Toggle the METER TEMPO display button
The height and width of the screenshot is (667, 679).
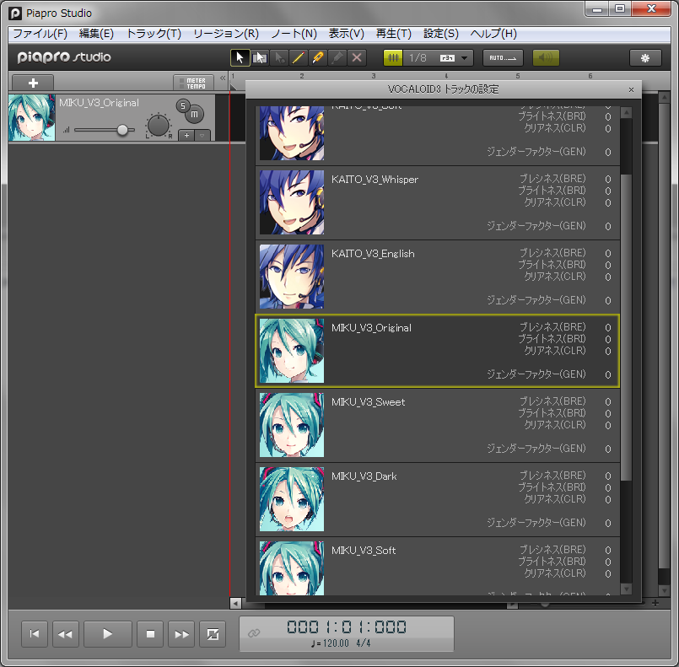[x=193, y=83]
